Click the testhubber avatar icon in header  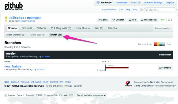tap(98, 3)
